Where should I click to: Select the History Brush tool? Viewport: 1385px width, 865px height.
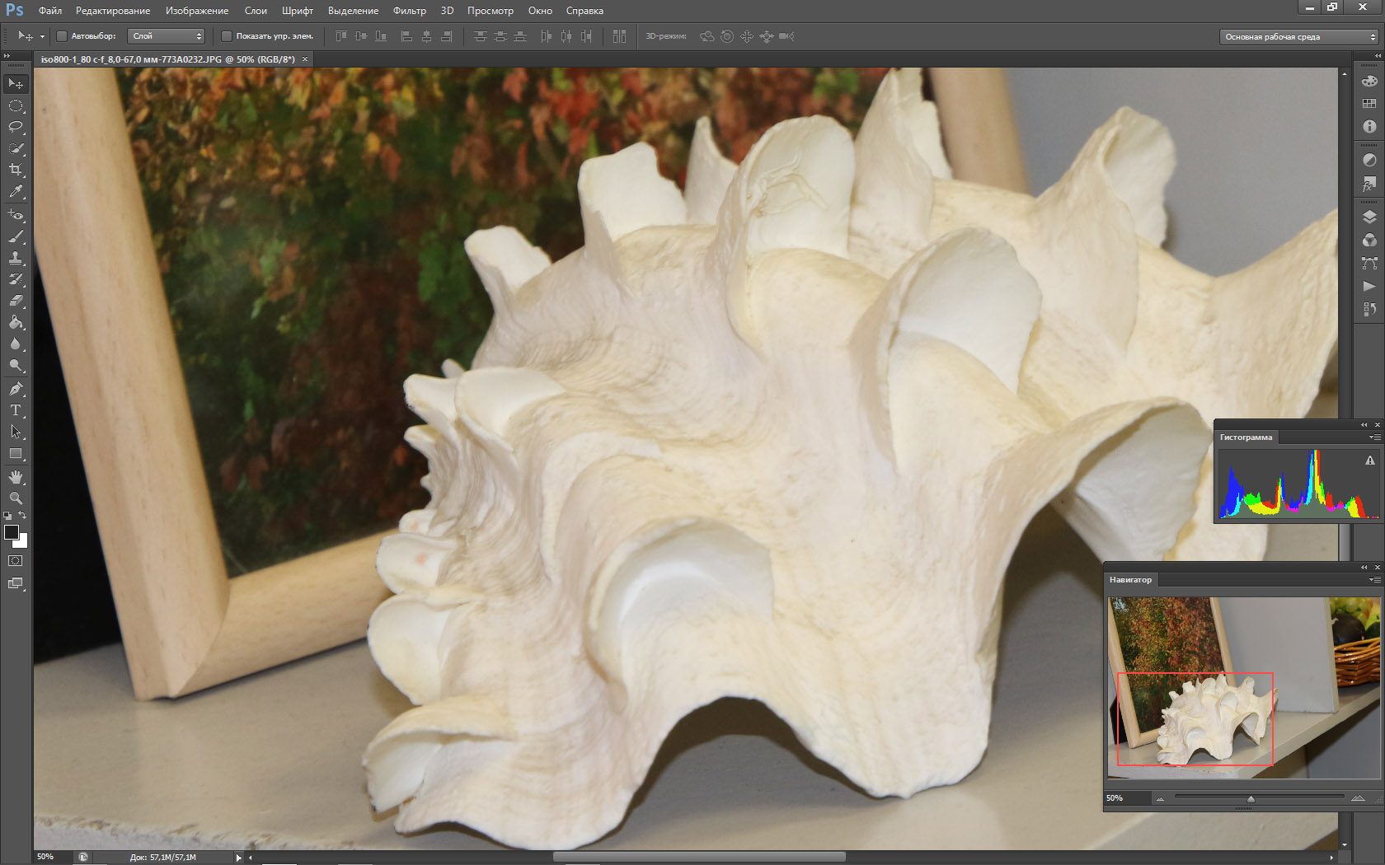click(16, 279)
